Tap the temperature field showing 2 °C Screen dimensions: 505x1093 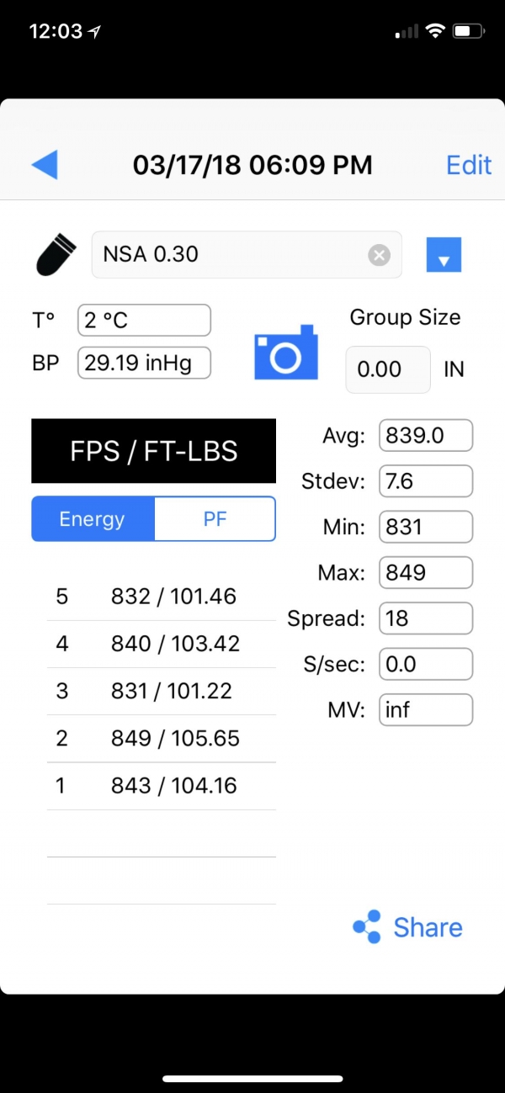144,321
